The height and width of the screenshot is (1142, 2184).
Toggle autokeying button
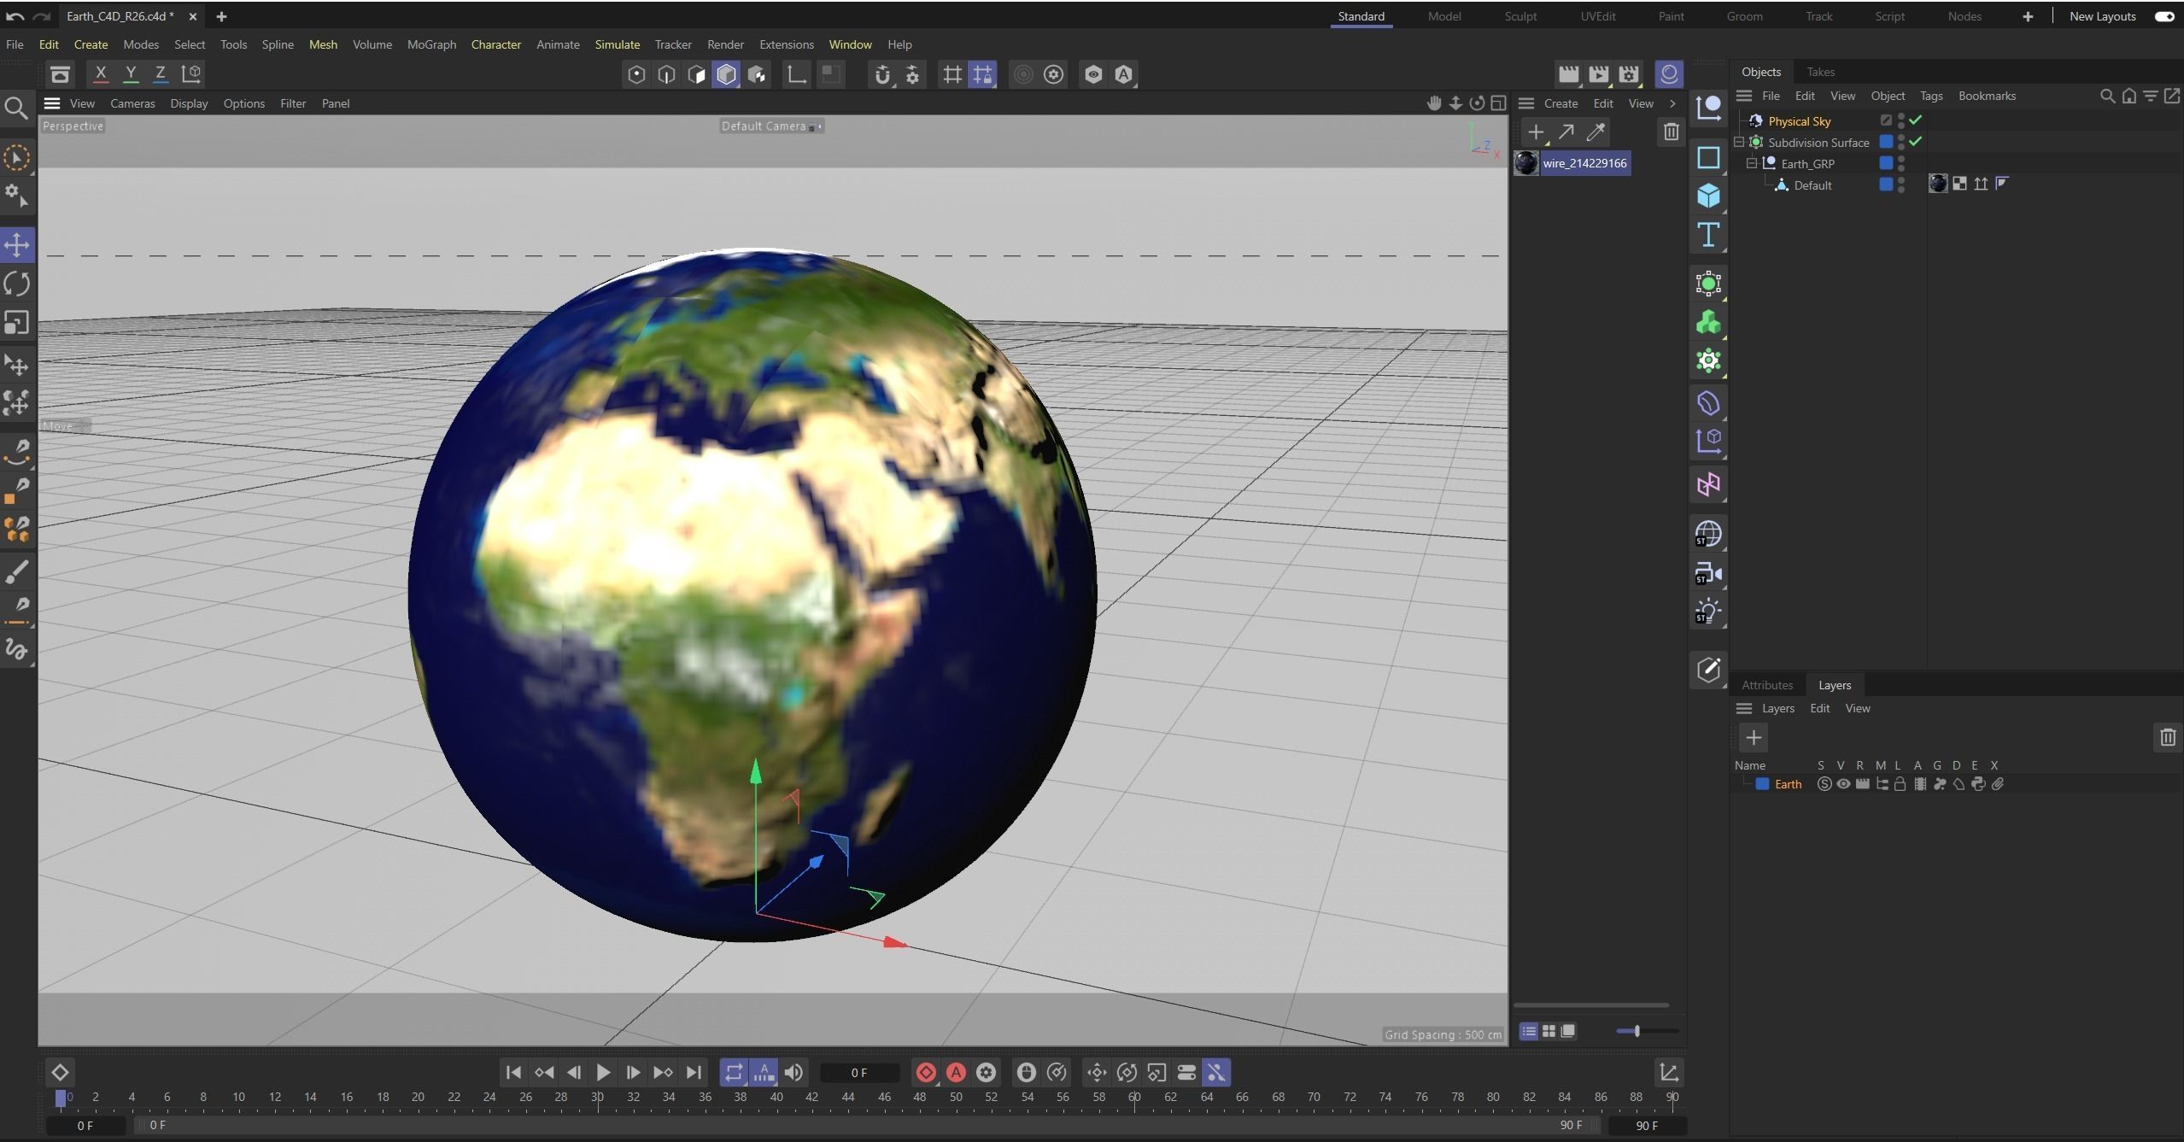(x=956, y=1072)
